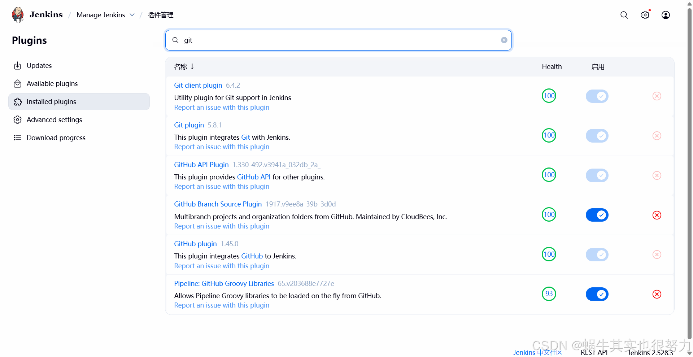Report an issue with Git plugin

tap(222, 147)
